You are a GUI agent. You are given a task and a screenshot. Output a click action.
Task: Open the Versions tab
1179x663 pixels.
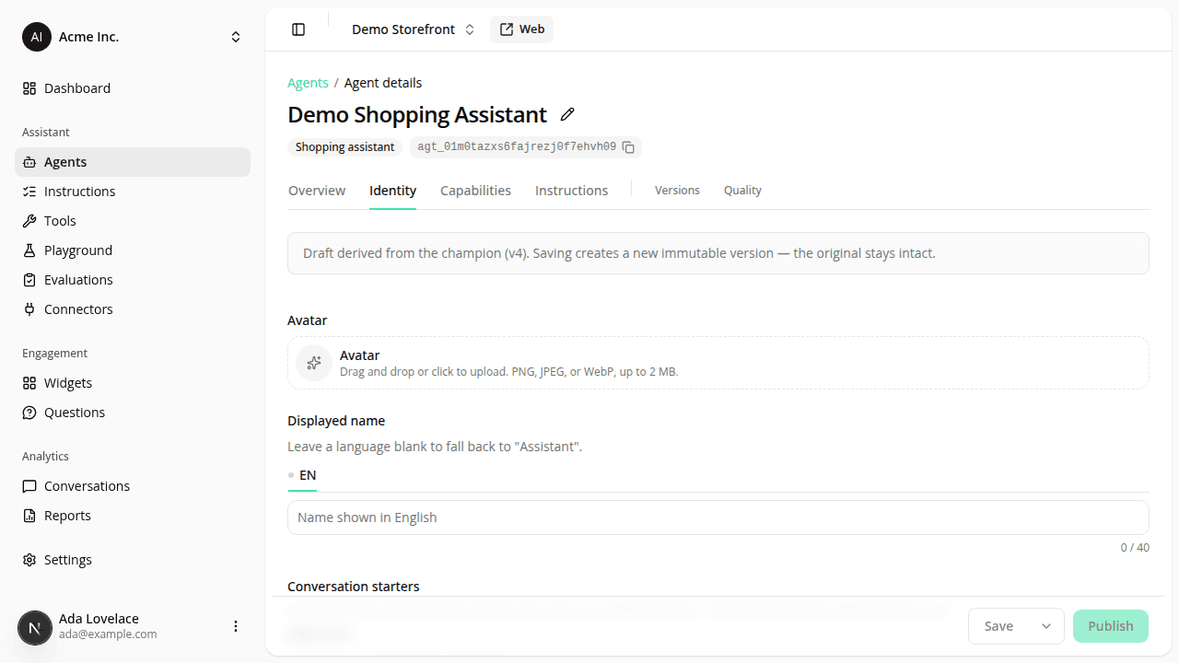coord(677,191)
